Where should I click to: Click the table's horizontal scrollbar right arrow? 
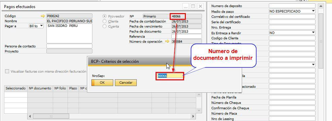coord(193,116)
